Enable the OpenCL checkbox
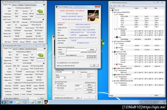 [14, 94]
